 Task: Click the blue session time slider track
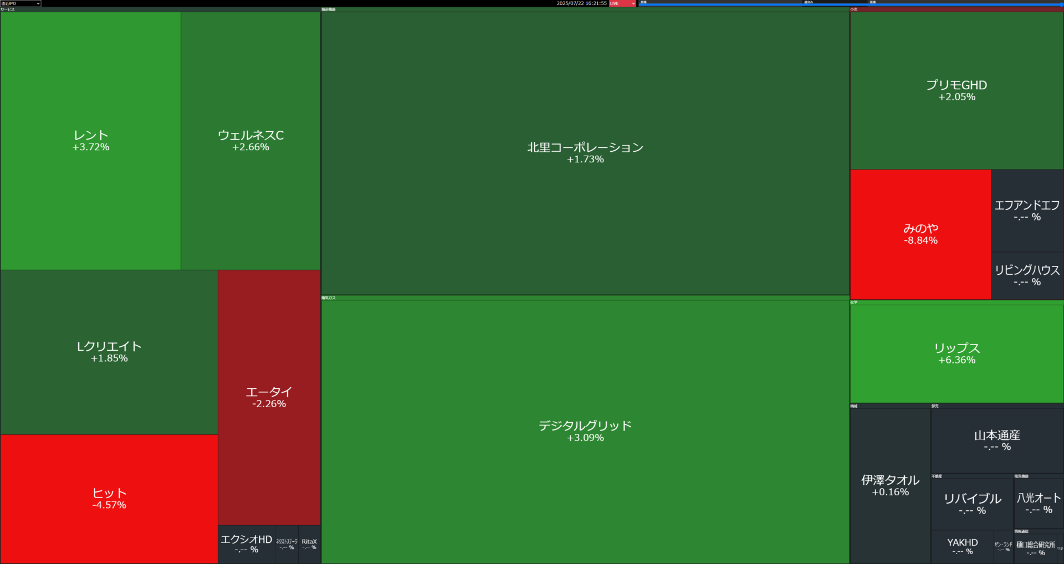850,4
